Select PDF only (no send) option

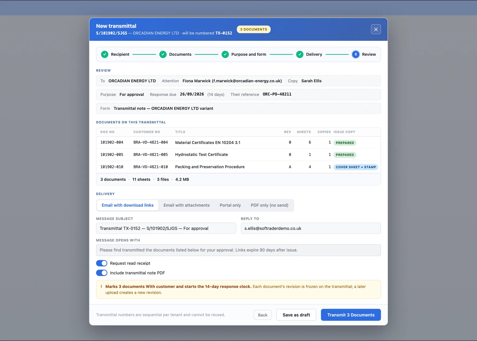pos(270,205)
